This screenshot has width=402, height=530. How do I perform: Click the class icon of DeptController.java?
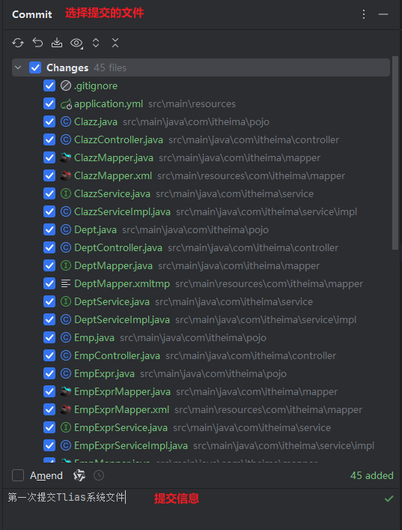65,247
